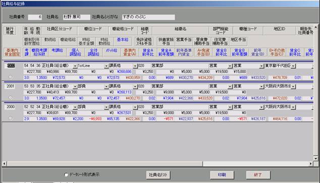
Task: Click the 基準内賃金固定 header button
Action: (13, 52)
